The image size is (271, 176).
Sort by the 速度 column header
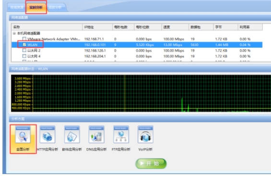pos(175,27)
